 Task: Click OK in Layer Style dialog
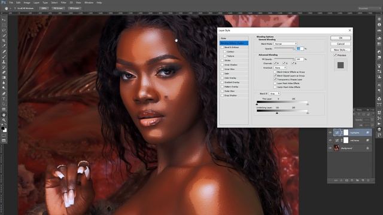[341, 38]
